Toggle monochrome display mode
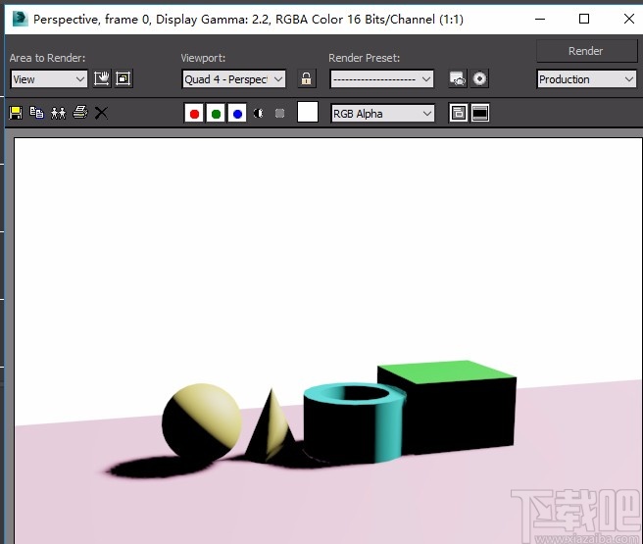643x544 pixels. (x=279, y=113)
